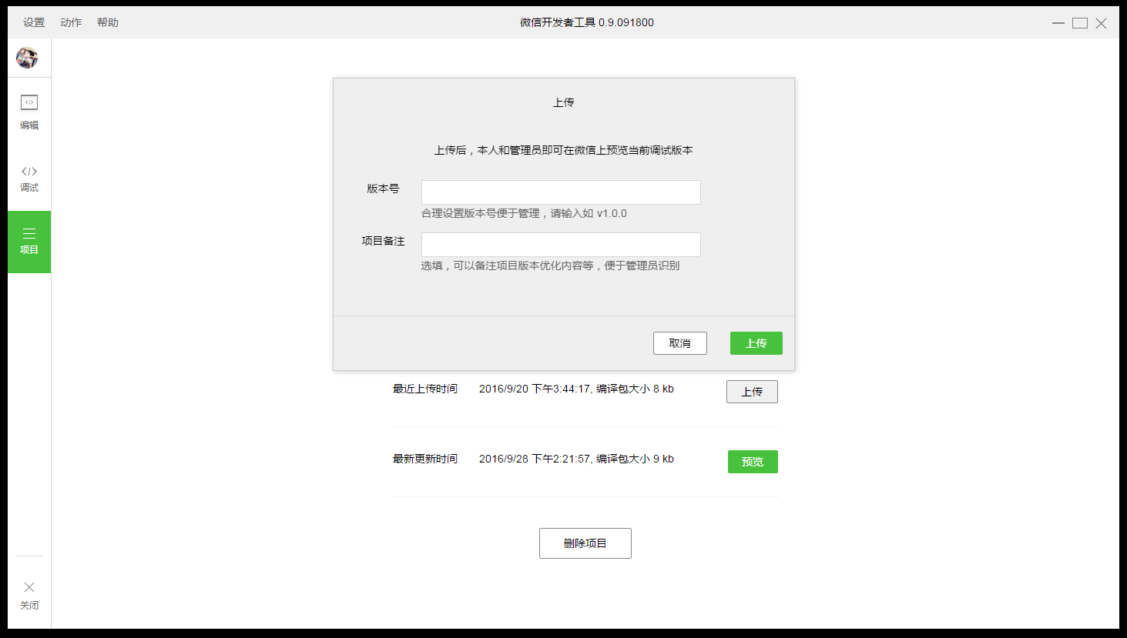
Task: Select the 调试 debug sidebar icon
Action: pos(29,178)
